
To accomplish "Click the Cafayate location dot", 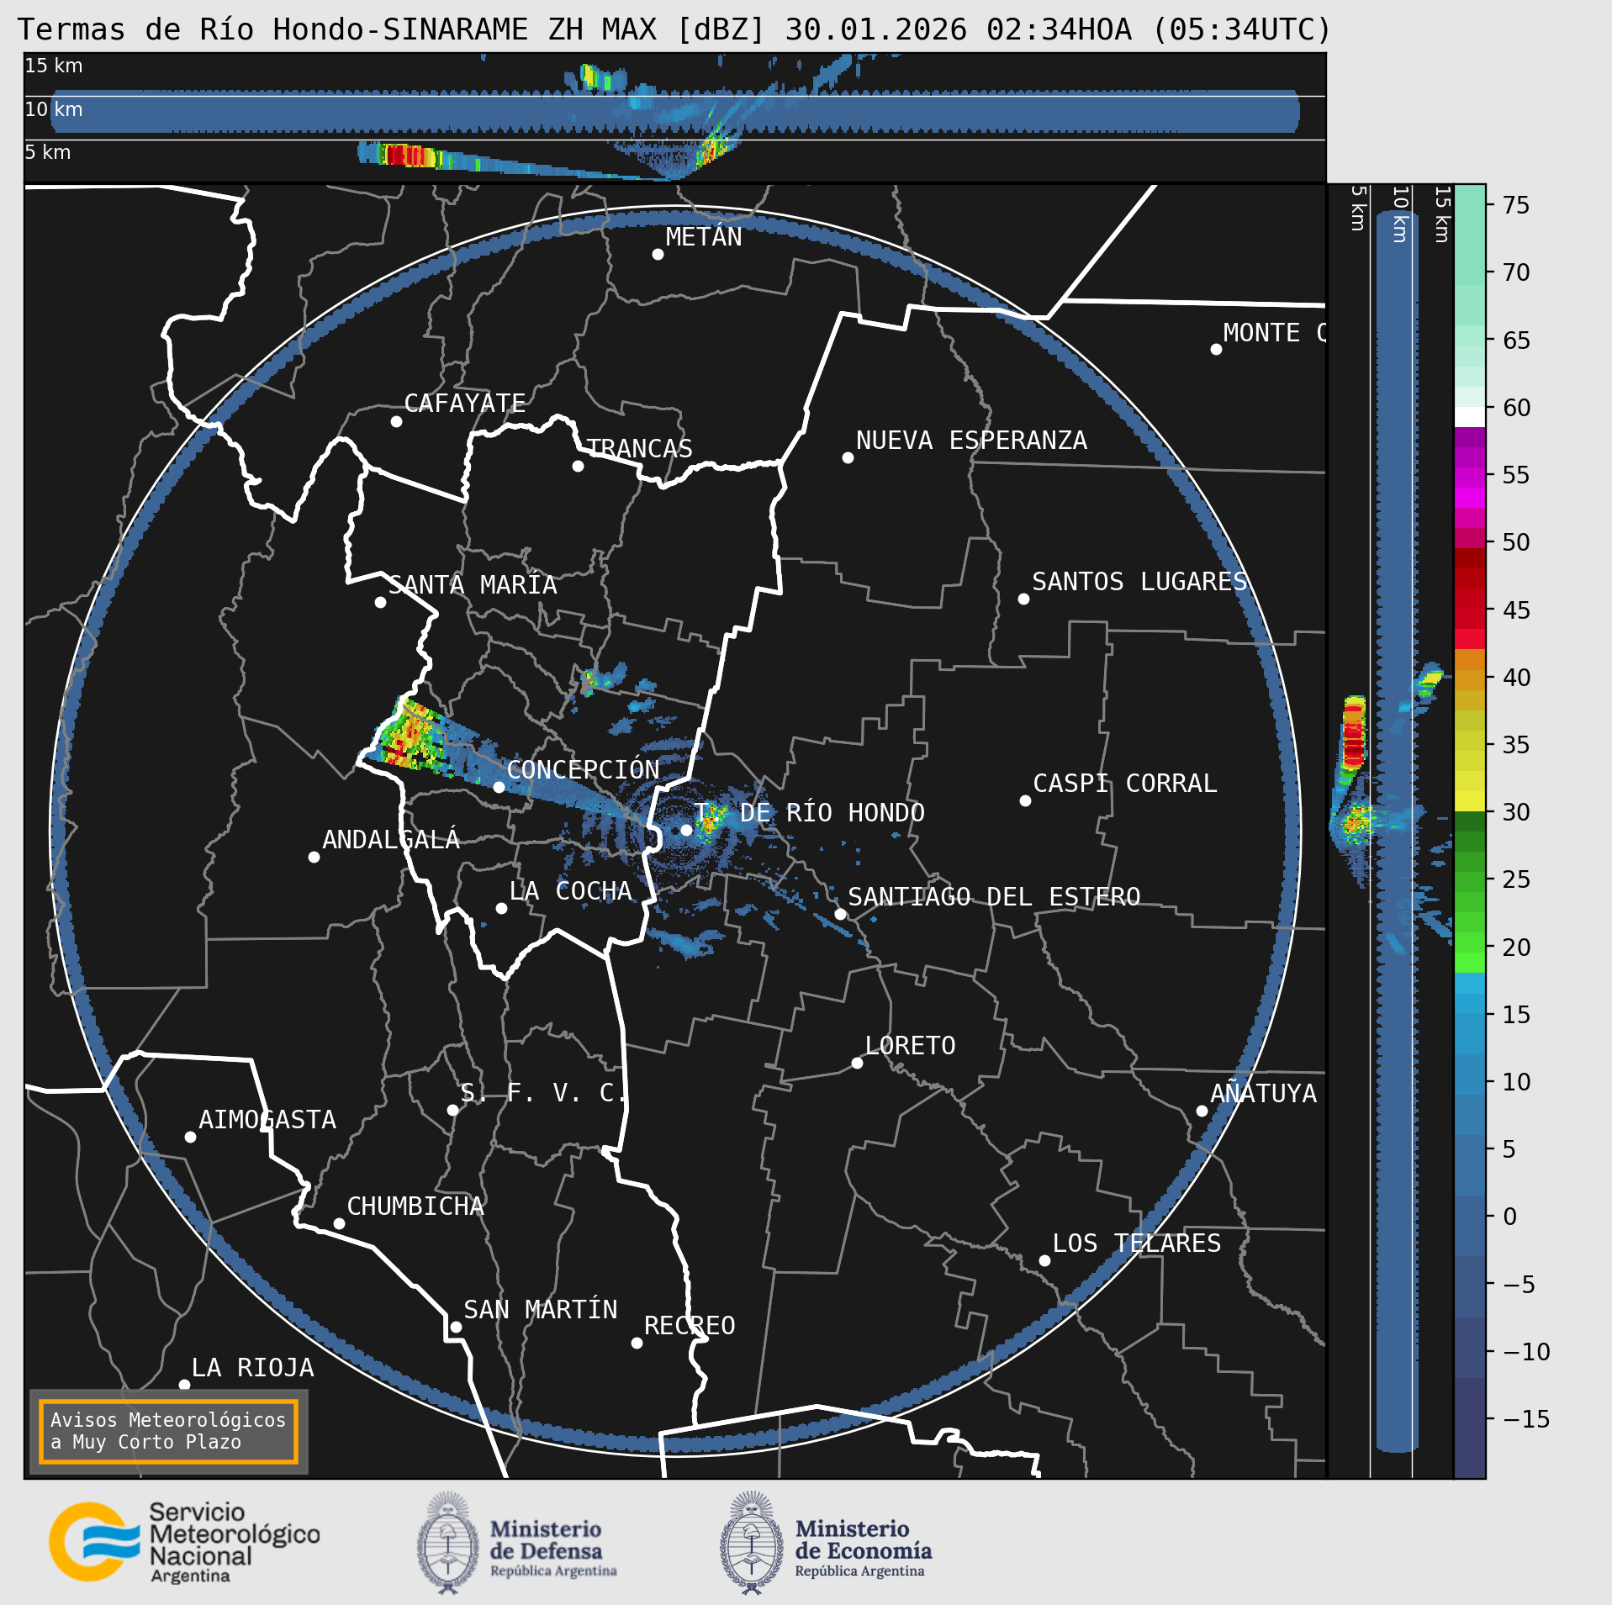I will click(x=396, y=421).
